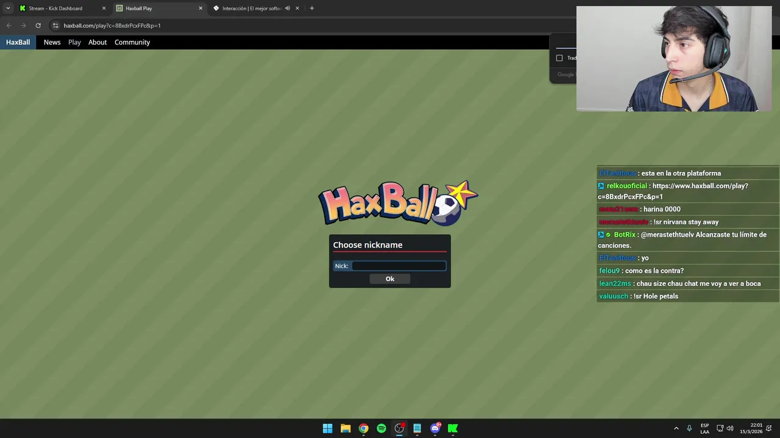This screenshot has width=780, height=438.
Task: Go forward in browser history
Action: pyautogui.click(x=23, y=26)
